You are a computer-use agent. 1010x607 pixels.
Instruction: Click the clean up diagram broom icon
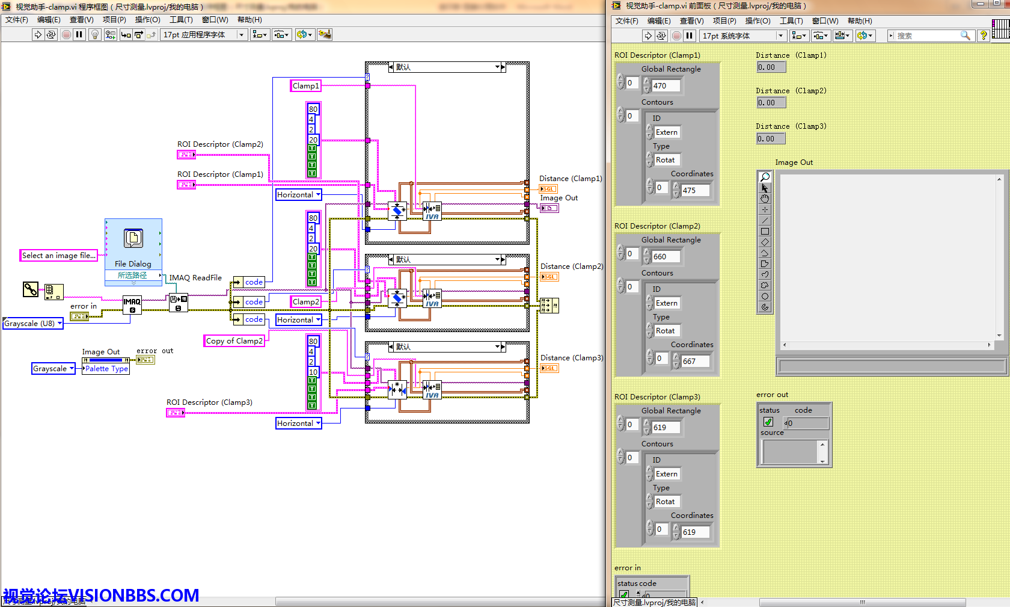(x=325, y=35)
